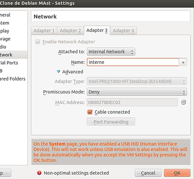
Task: Click the partially visible Help button
Action: [x=5, y=173]
